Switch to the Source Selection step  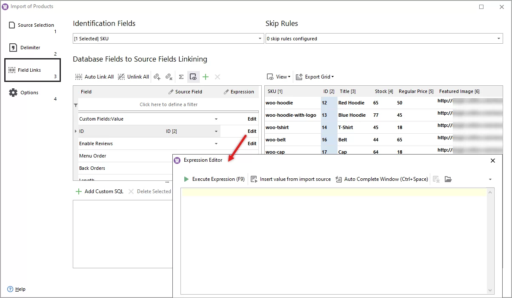(36, 25)
